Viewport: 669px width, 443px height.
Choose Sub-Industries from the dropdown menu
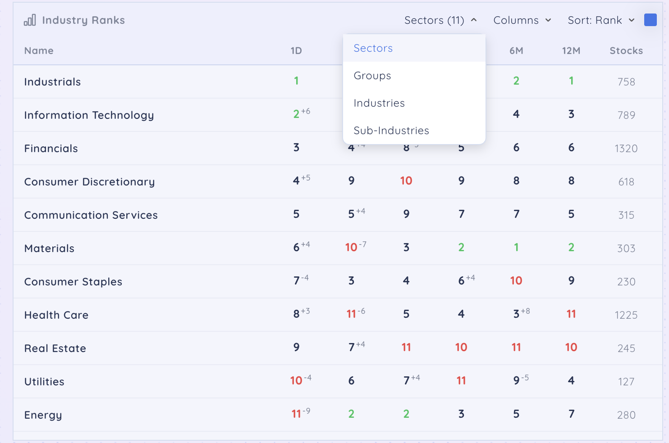[391, 131]
